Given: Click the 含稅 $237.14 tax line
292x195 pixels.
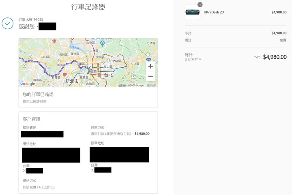Looking at the screenshot, I should click(x=193, y=59).
